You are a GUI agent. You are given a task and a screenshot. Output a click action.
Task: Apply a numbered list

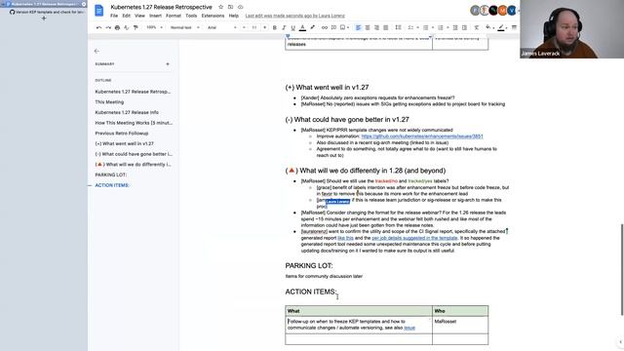pos(440,27)
